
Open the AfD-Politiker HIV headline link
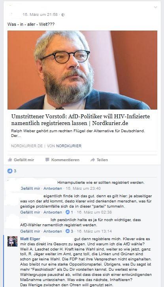click(x=81, y=120)
